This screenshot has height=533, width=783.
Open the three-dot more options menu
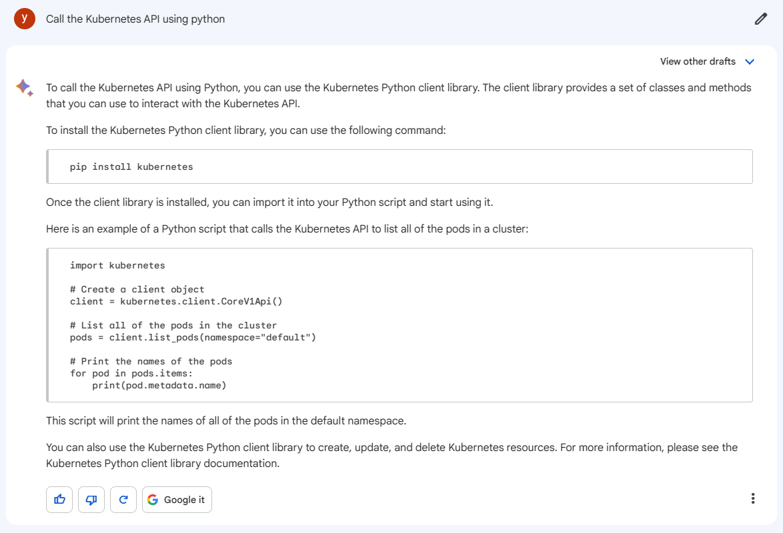point(753,498)
